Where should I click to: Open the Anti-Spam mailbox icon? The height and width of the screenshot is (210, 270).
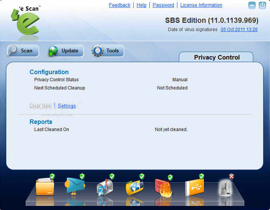(x=105, y=188)
